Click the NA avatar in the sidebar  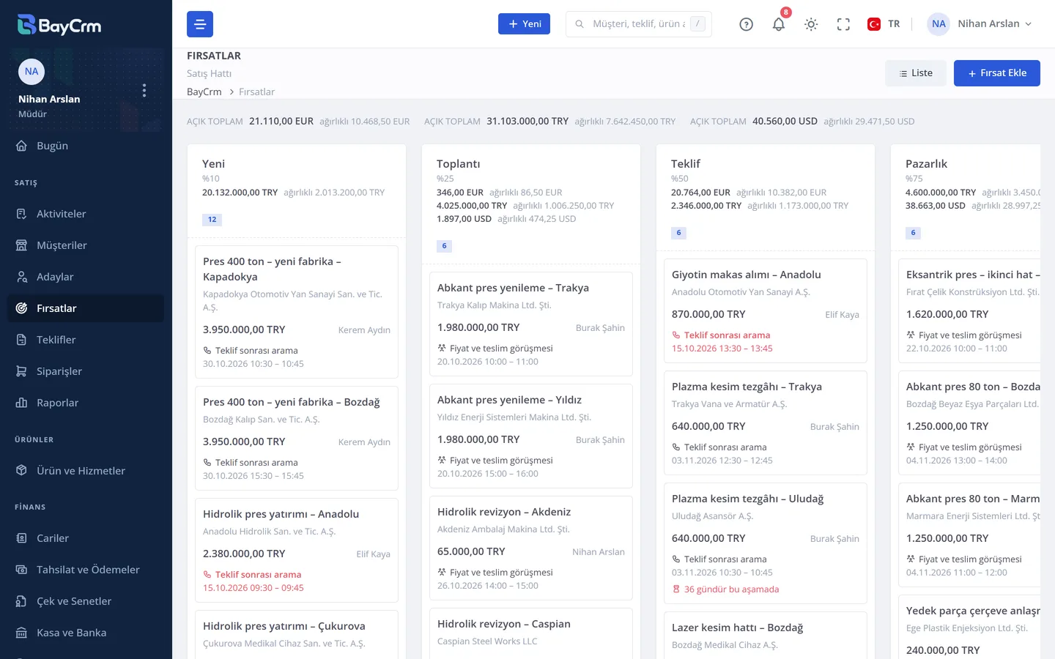click(x=32, y=72)
